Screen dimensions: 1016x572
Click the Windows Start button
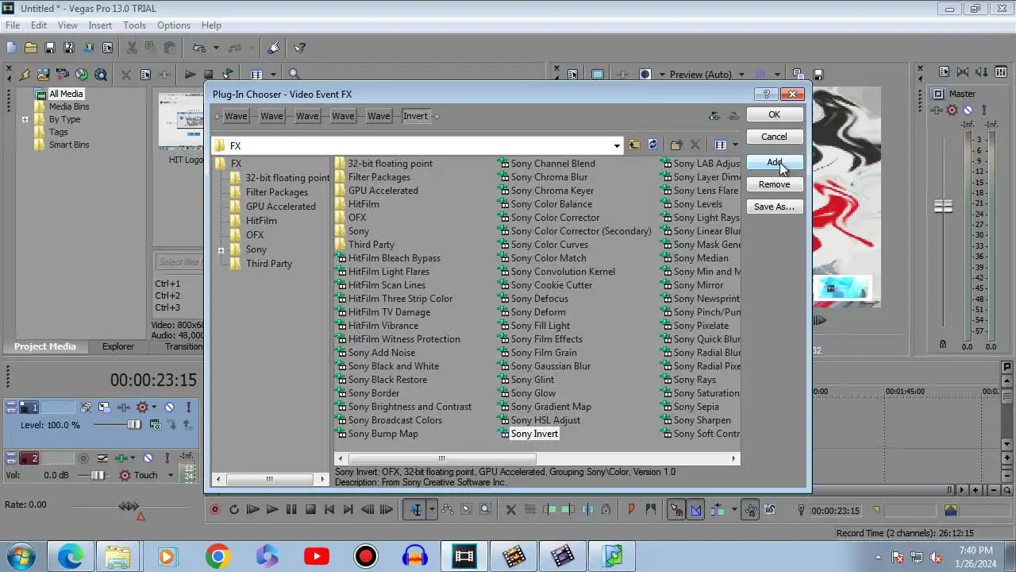click(21, 556)
